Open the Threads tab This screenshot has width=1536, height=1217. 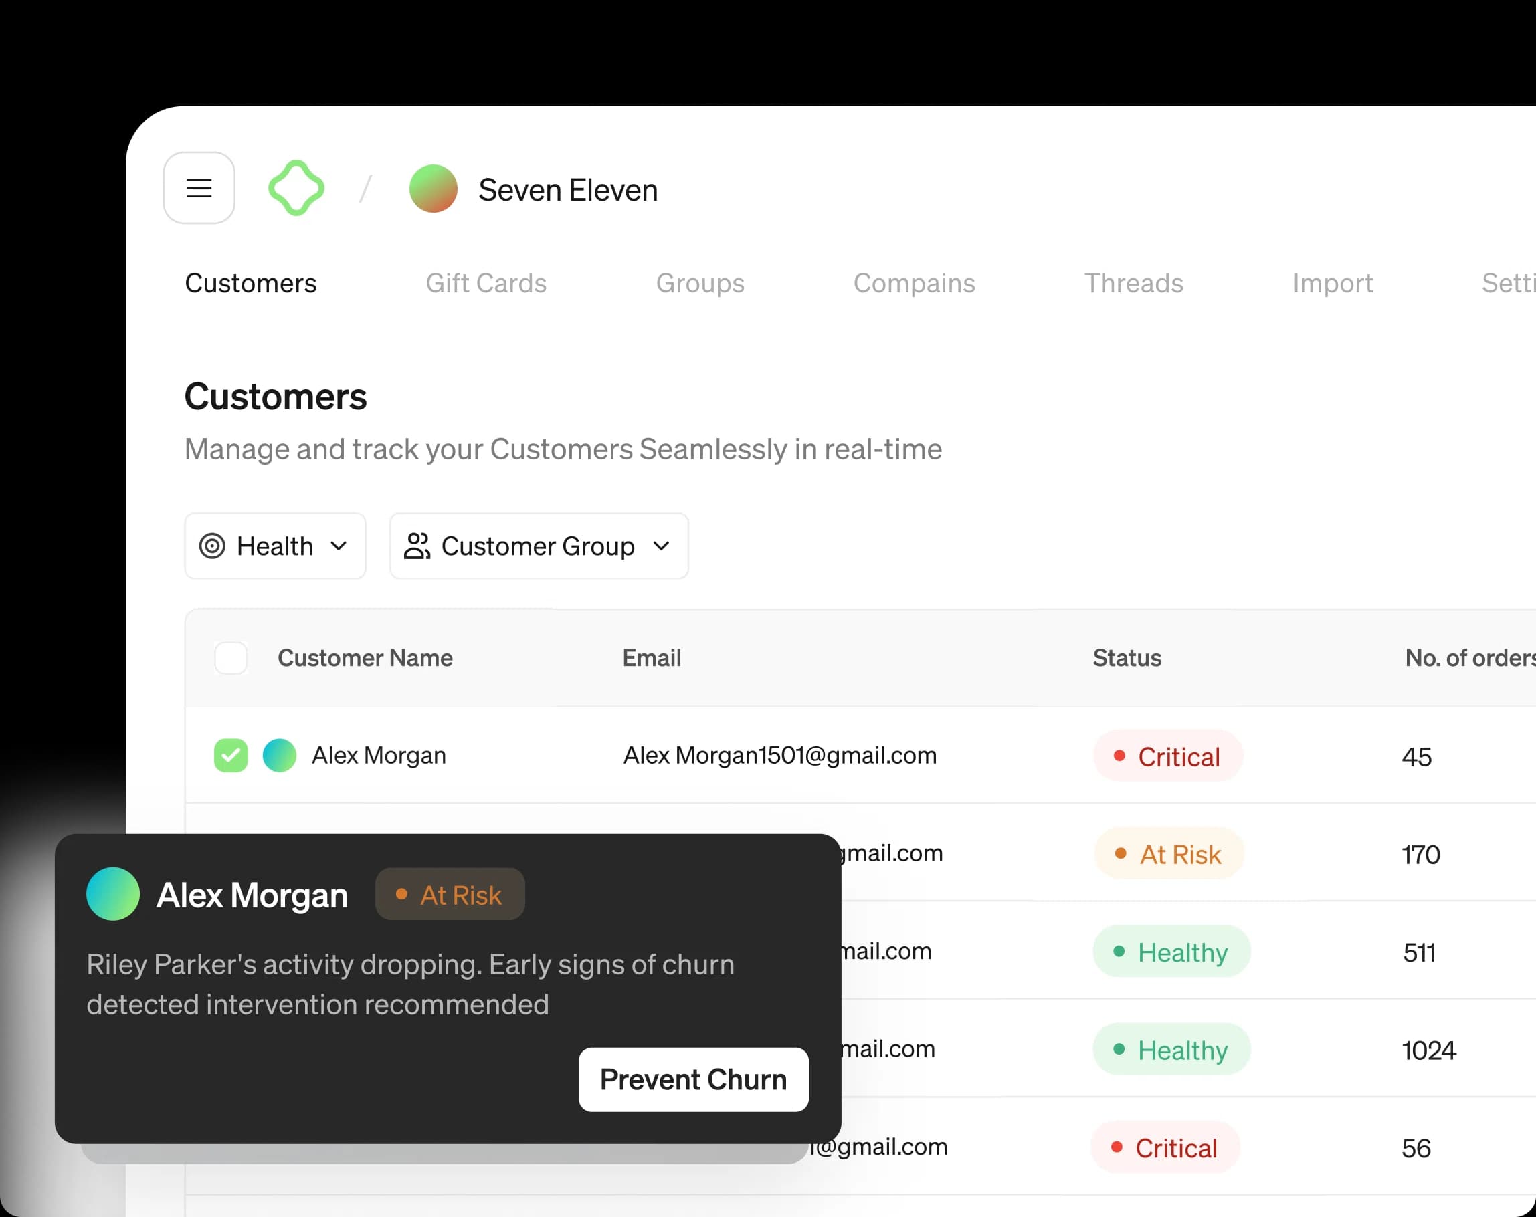click(x=1133, y=284)
